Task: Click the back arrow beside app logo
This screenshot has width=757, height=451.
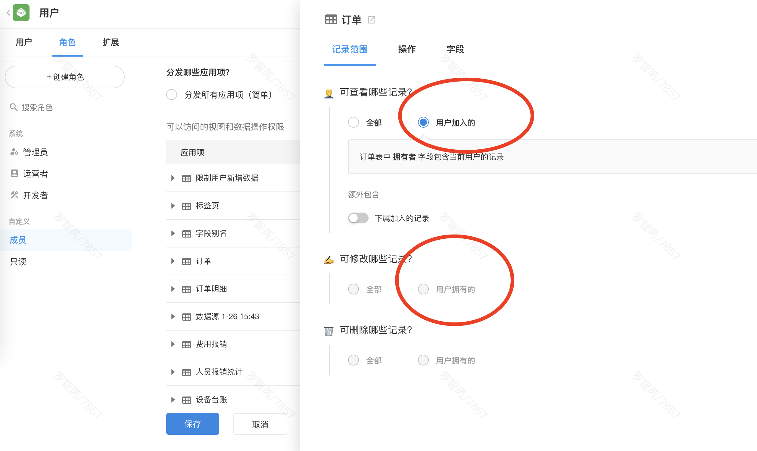Action: pyautogui.click(x=8, y=13)
